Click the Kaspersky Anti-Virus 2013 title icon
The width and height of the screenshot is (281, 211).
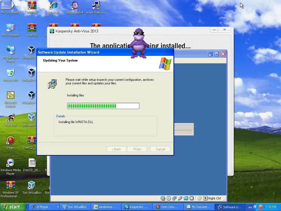click(52, 31)
